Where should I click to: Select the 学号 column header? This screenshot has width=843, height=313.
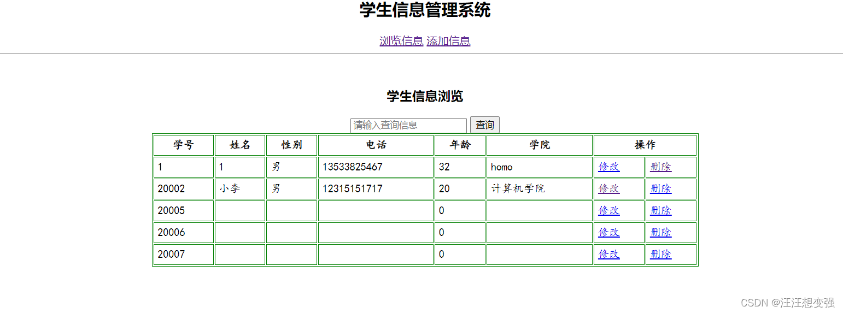click(x=184, y=145)
